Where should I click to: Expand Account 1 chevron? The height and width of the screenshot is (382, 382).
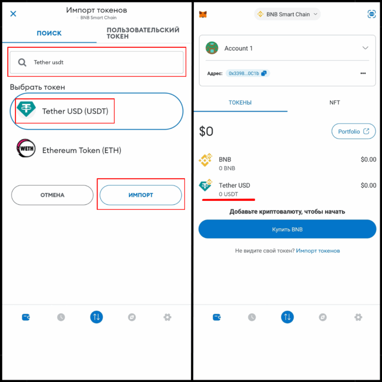coord(365,48)
